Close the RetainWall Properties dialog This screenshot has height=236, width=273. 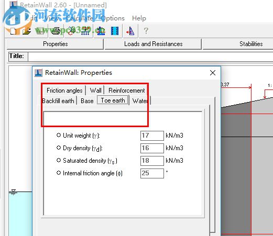213,73
